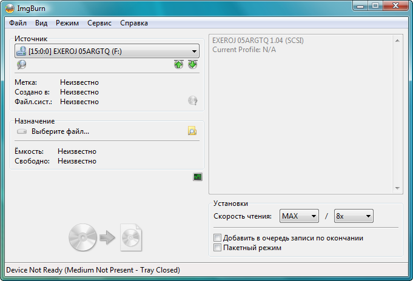The image size is (413, 281).
Task: Click the large disc-to-file Read button
Action: coord(105,237)
